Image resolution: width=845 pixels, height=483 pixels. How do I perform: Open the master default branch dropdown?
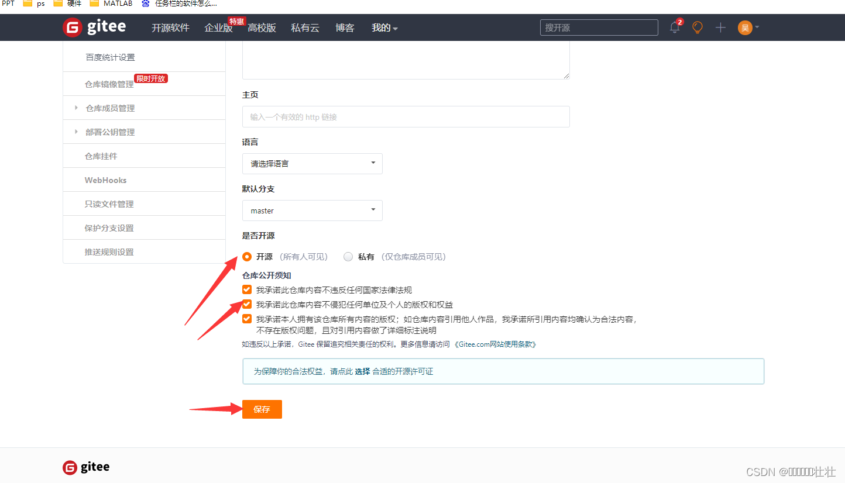pyautogui.click(x=312, y=211)
